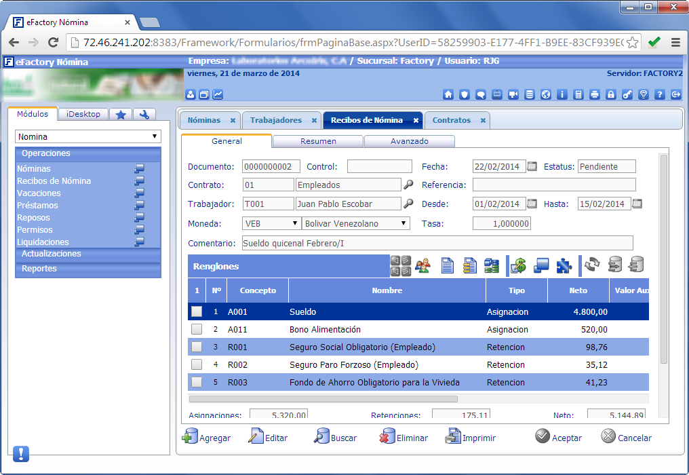Viewport: 689px width, 475px height.
Task: Click the shield icon in header toolbar
Action: [x=465, y=94]
